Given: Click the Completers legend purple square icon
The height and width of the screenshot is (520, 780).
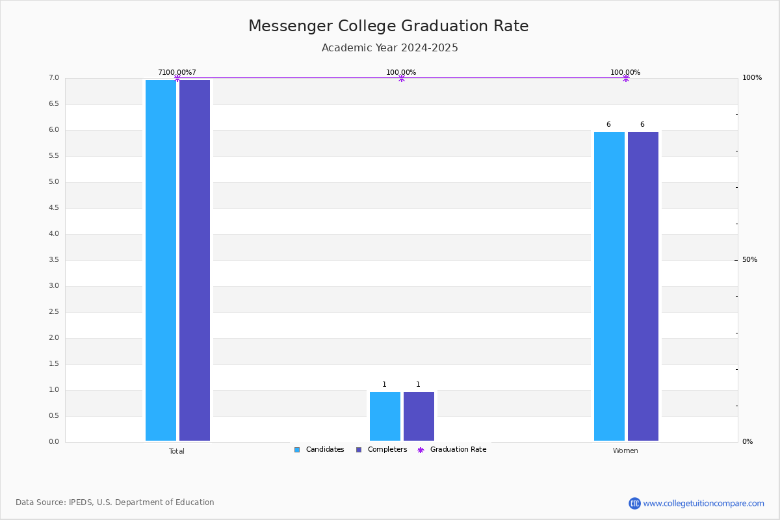Looking at the screenshot, I should [359, 450].
